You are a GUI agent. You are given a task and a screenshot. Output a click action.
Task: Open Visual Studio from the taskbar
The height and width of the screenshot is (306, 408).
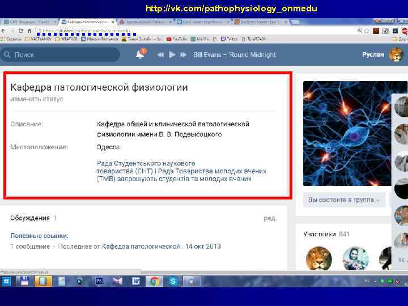(117, 281)
